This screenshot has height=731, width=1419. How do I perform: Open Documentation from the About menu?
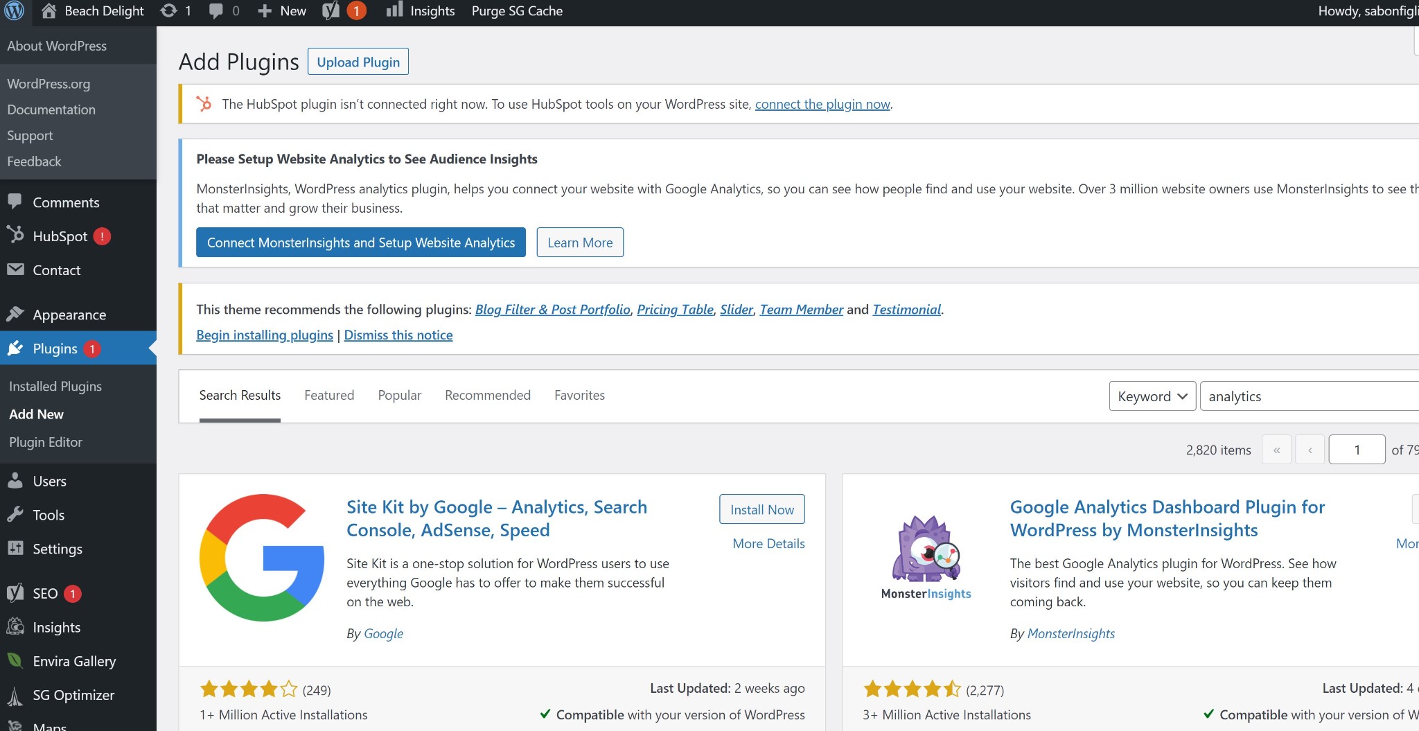point(51,109)
